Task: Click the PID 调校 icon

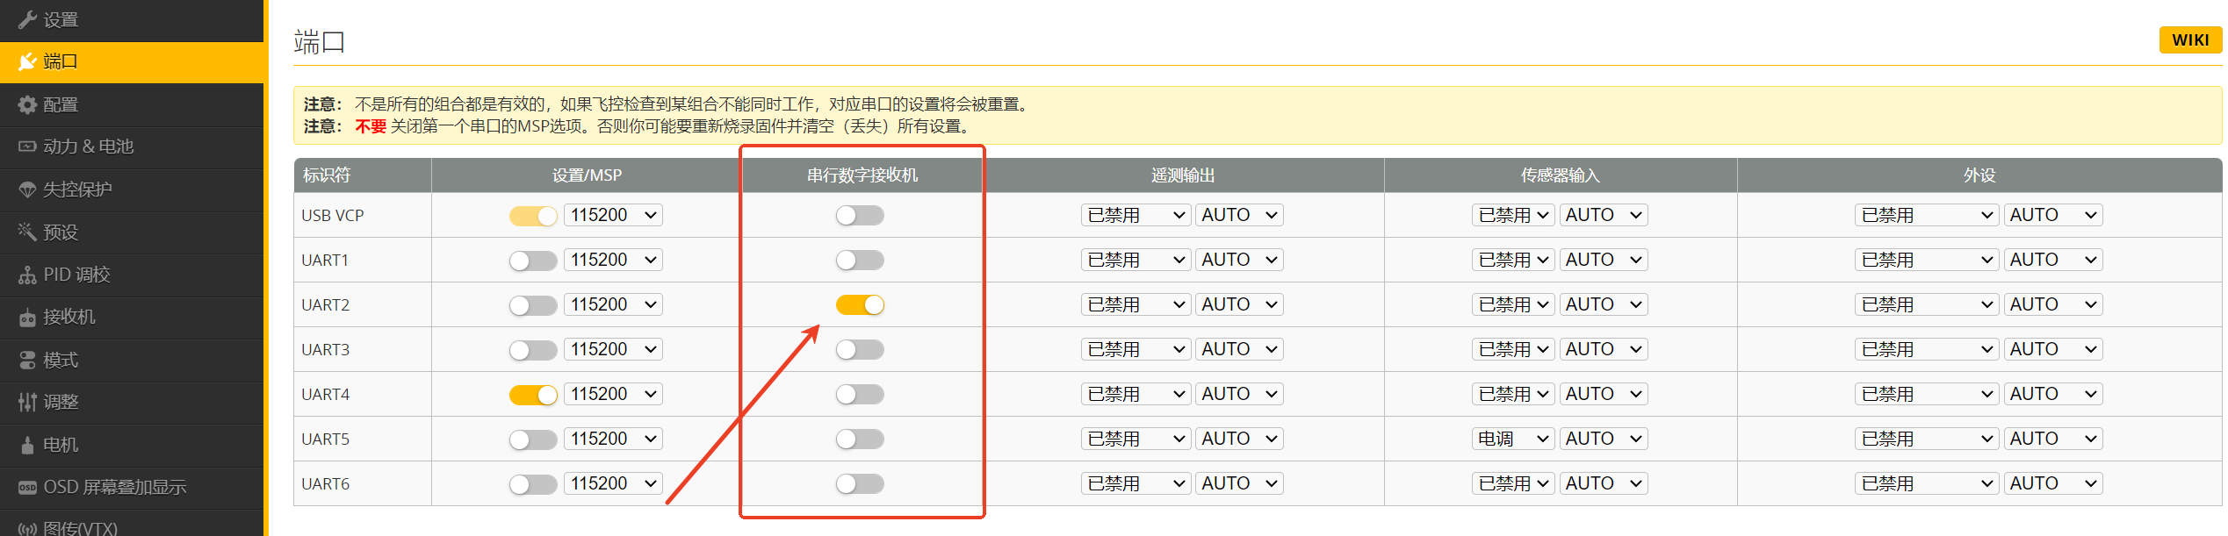Action: click(x=27, y=275)
